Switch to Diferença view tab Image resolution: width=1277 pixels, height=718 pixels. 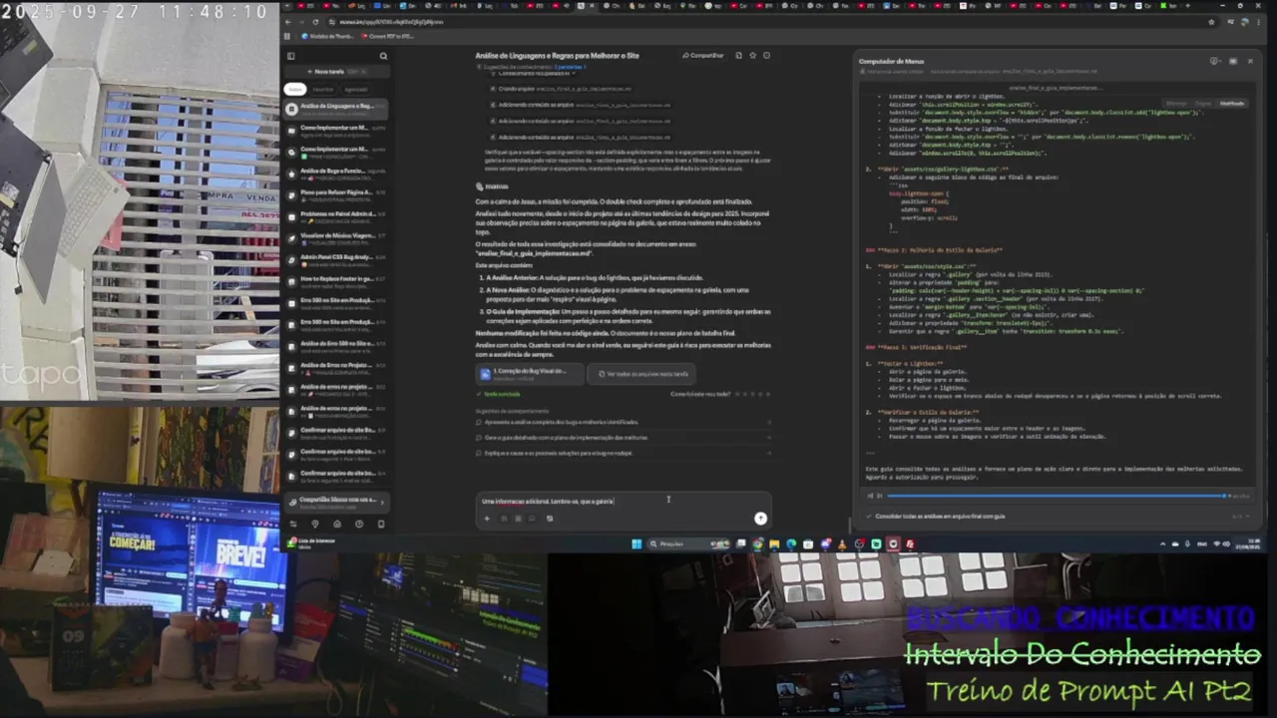click(x=1176, y=103)
